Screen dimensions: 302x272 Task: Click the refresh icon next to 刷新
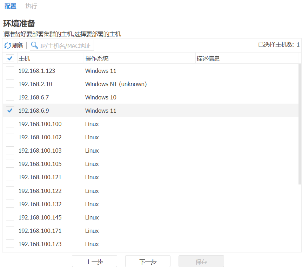(7, 46)
